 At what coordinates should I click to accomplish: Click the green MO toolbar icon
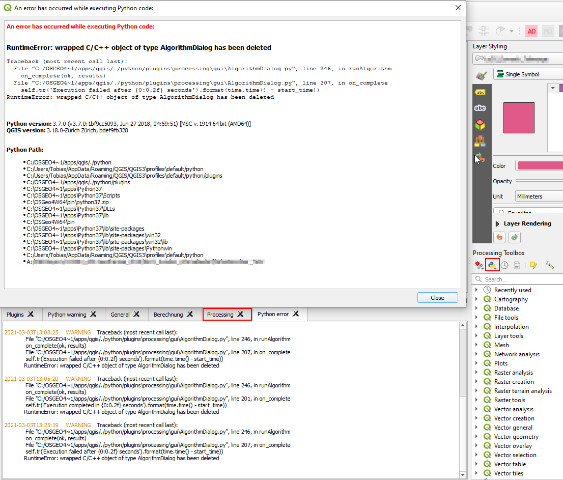(x=548, y=31)
